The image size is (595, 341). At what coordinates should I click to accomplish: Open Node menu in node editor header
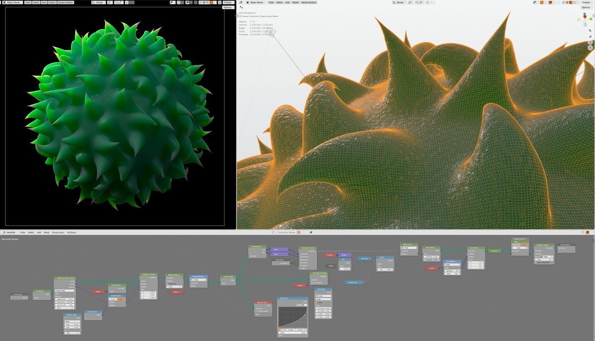pos(47,232)
